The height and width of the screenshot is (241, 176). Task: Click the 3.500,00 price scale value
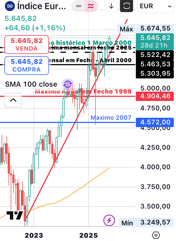tap(155, 206)
